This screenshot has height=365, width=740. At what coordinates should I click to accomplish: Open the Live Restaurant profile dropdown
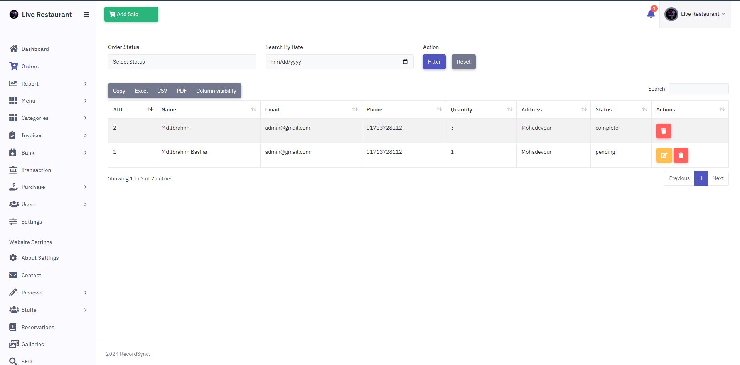[x=695, y=14]
